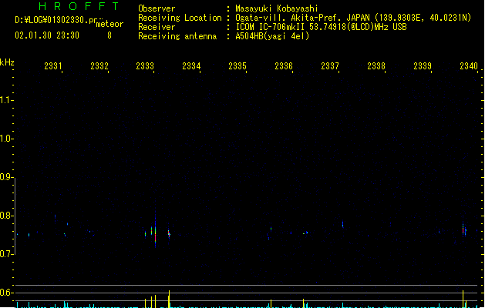Click the gray frequency range bar on left axis
485x308 pixels.
pyautogui.click(x=15, y=216)
